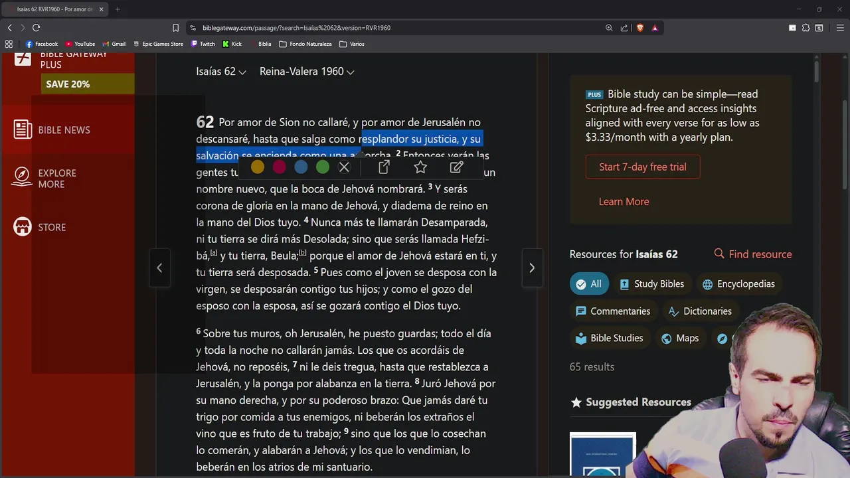
Task: Click the Brave Rewards triangle icon
Action: (655, 28)
